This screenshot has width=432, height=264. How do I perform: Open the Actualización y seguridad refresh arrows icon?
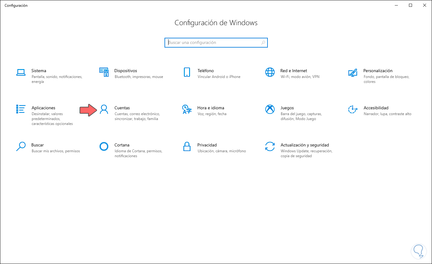[x=270, y=146]
